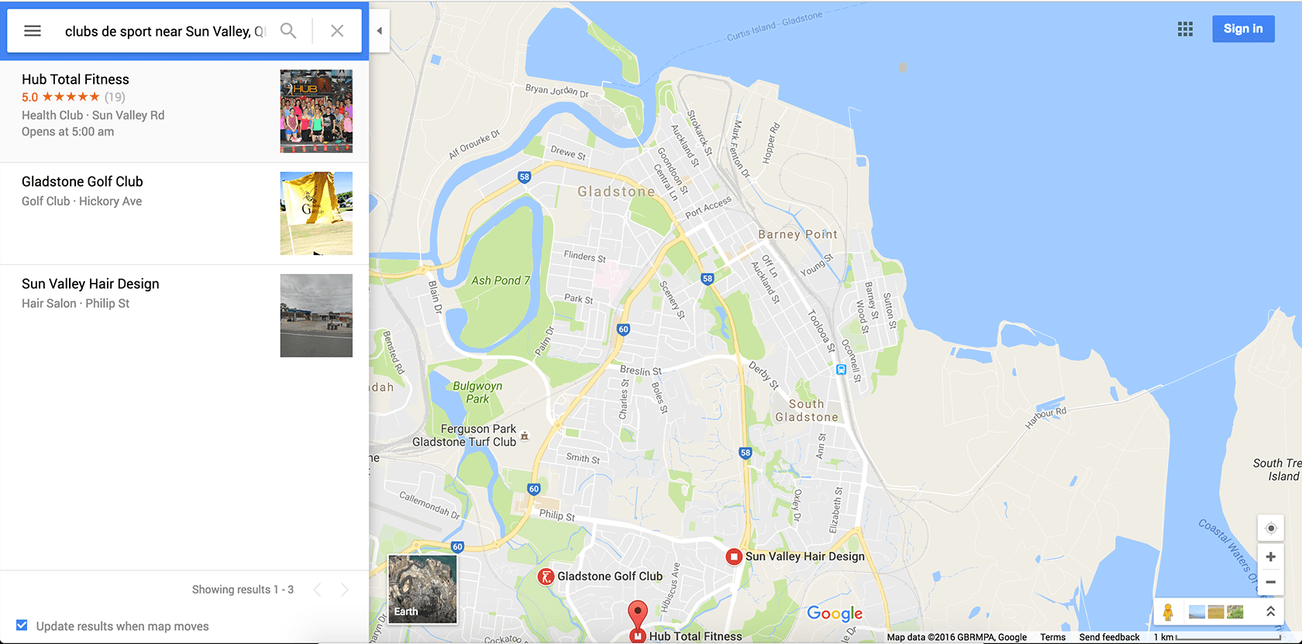Zoom out with the minus button

point(1270,582)
